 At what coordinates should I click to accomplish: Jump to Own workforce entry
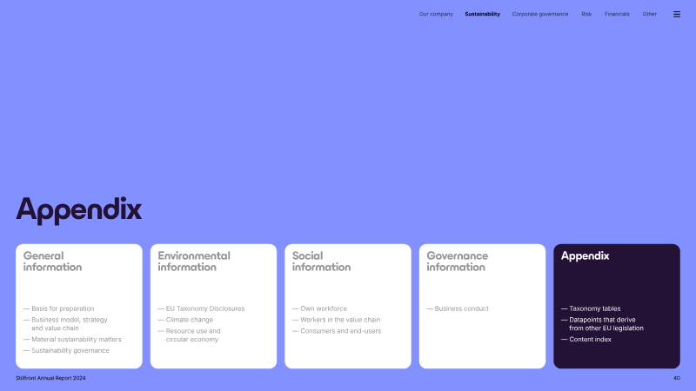click(324, 308)
